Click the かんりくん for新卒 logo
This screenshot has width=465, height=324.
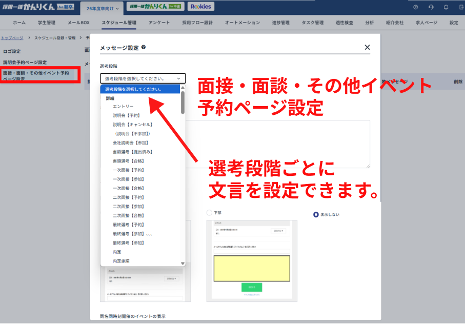coord(36,6)
